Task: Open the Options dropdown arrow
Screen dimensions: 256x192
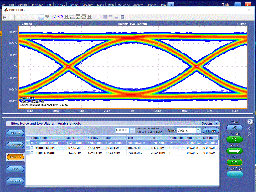Action: [216, 123]
